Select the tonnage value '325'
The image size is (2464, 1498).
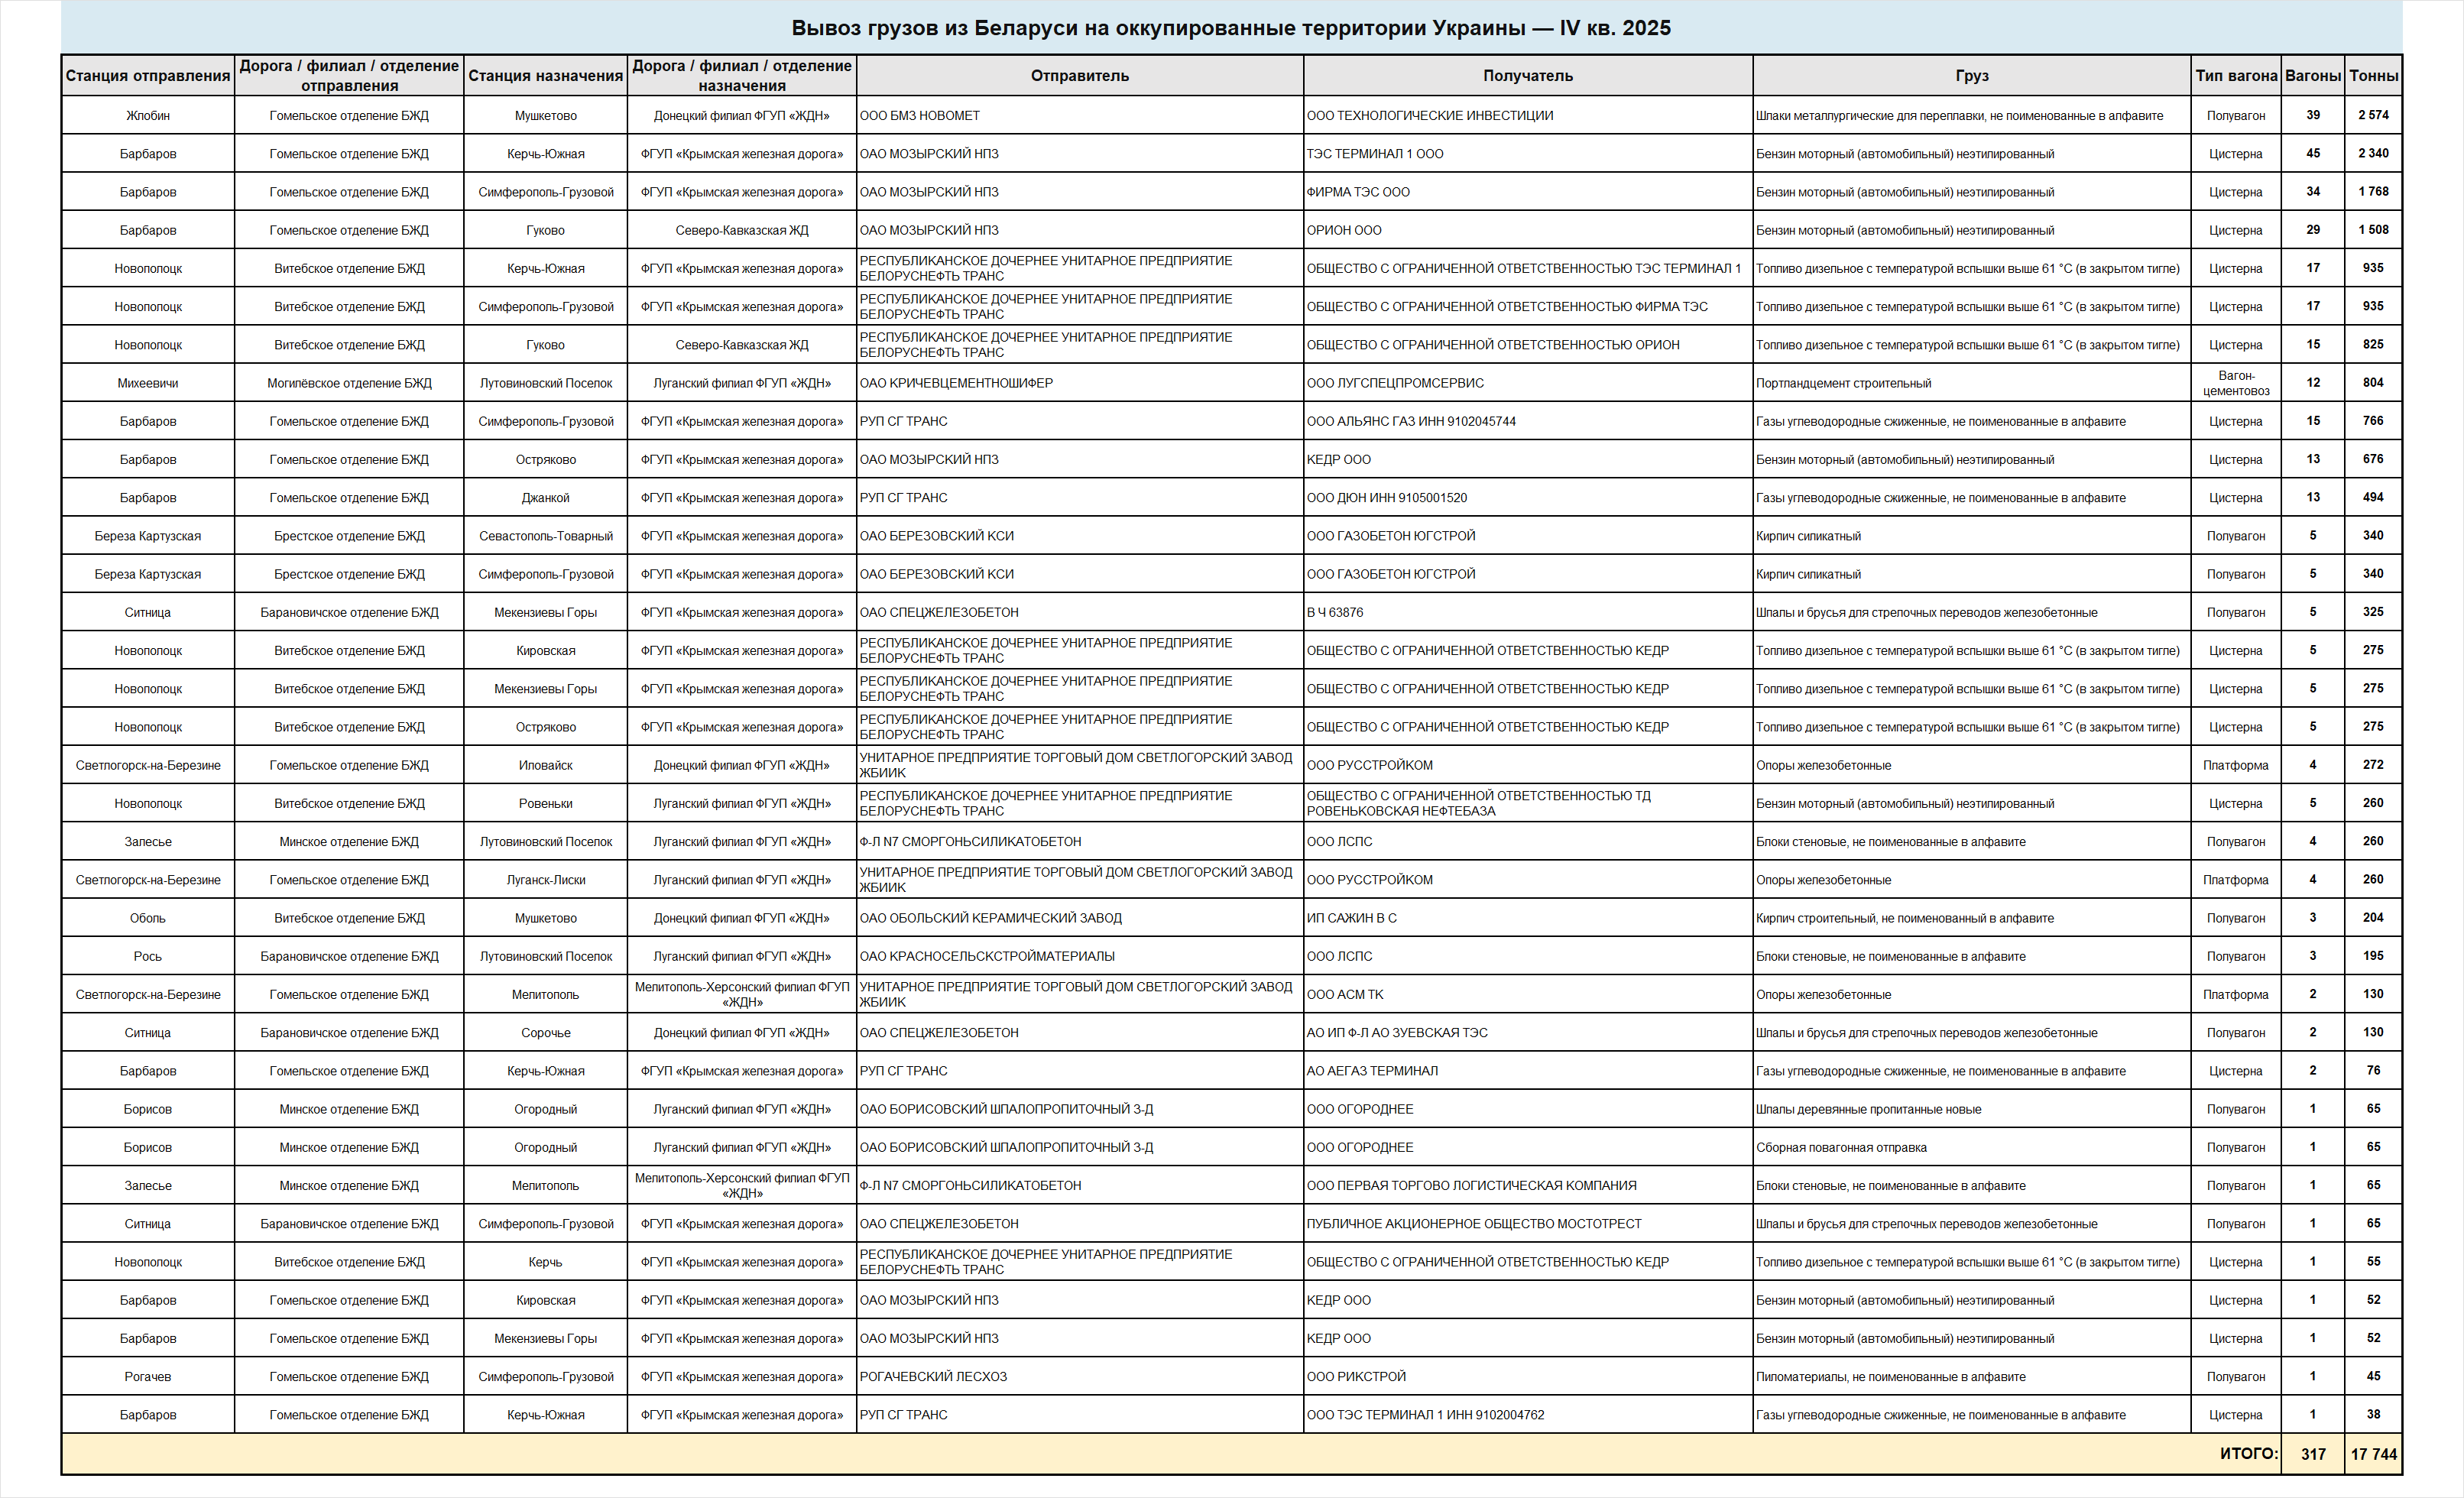point(2374,611)
